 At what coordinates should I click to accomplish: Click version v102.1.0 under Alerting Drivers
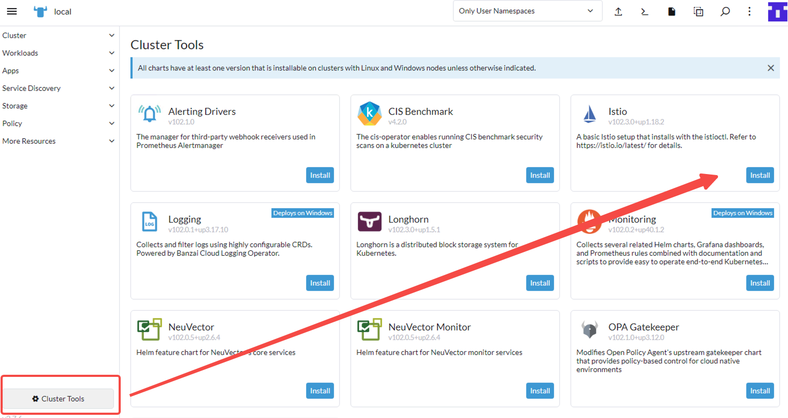(181, 122)
